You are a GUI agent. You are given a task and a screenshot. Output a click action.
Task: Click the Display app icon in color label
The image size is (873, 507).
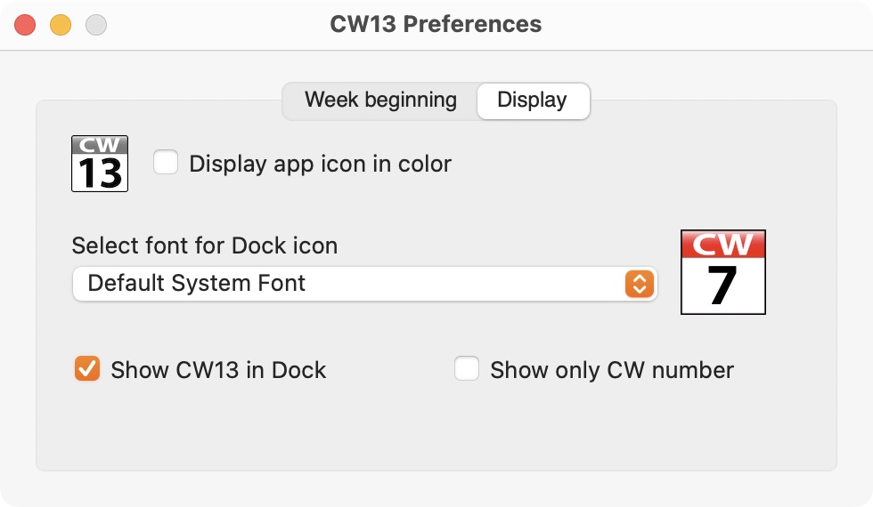tap(320, 164)
